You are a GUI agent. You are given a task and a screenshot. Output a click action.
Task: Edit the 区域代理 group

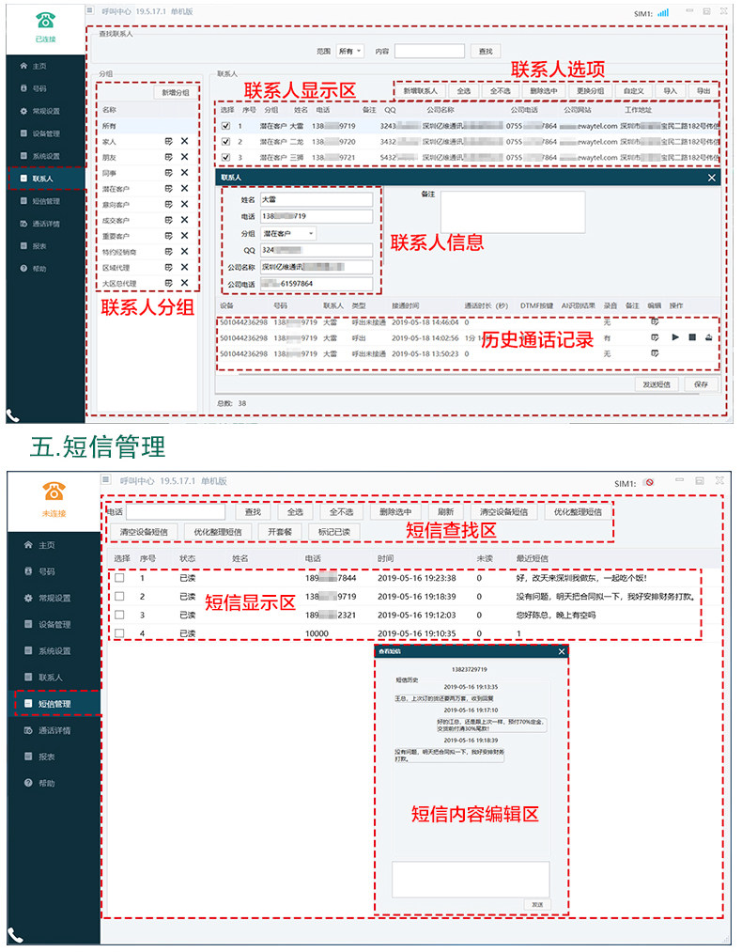pyautogui.click(x=169, y=267)
